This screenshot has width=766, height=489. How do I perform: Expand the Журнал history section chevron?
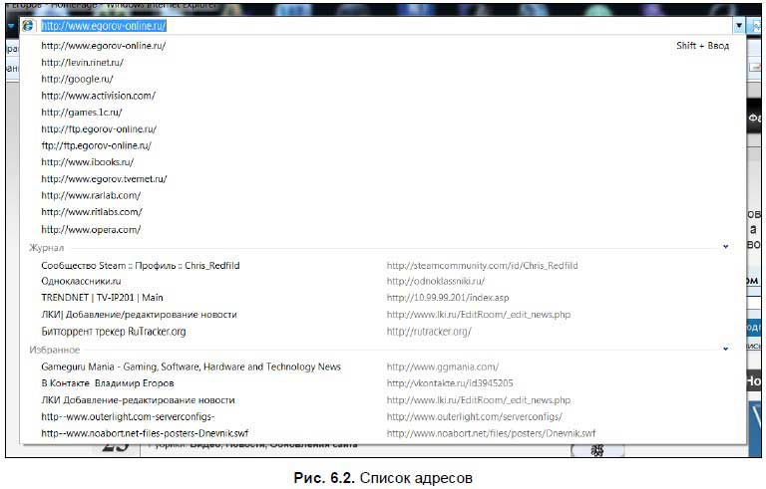[725, 247]
